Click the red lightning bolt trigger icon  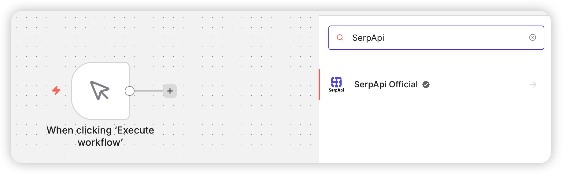click(x=56, y=90)
